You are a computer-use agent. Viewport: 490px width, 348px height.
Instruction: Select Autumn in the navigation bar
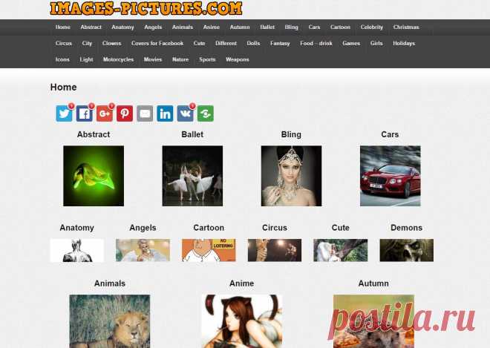[240, 27]
